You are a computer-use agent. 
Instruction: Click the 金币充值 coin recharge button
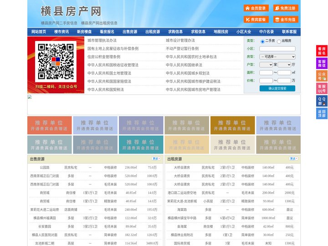(x=286, y=20)
